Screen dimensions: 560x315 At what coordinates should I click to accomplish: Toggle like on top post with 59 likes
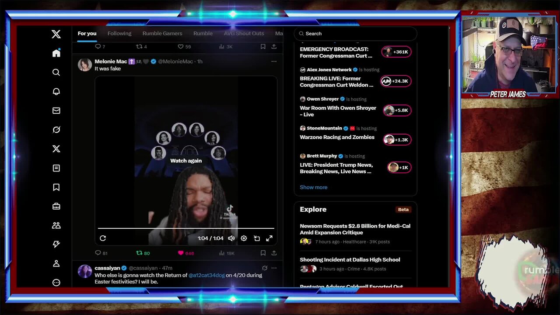(x=184, y=46)
